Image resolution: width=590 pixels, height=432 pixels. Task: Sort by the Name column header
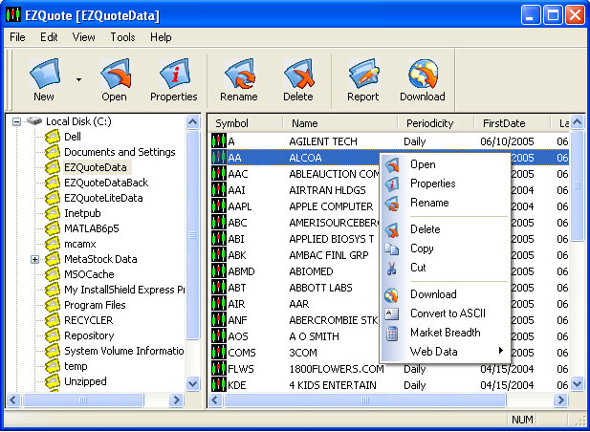point(340,123)
